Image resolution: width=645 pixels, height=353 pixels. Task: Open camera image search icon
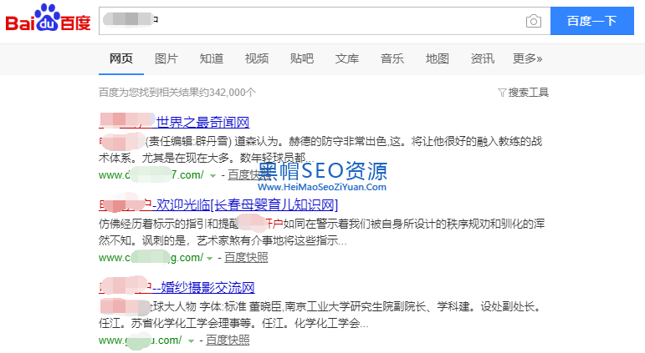pos(533,21)
